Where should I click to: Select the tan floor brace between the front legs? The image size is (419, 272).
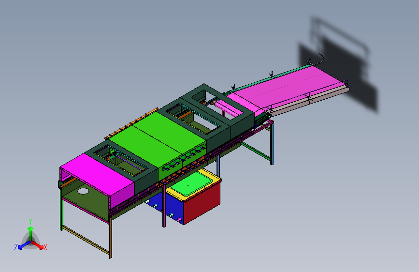tap(86, 240)
